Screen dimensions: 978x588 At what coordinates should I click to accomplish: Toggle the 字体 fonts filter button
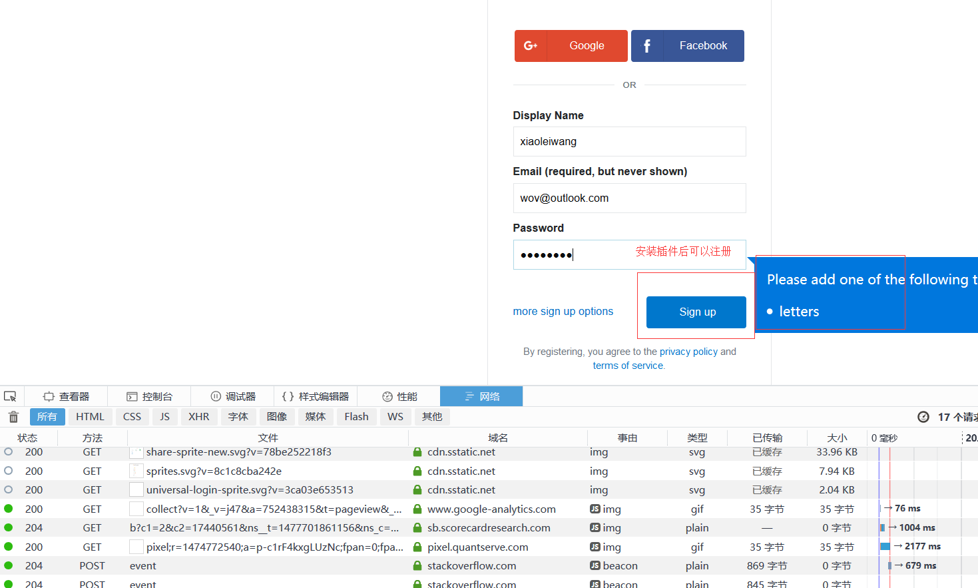238,417
